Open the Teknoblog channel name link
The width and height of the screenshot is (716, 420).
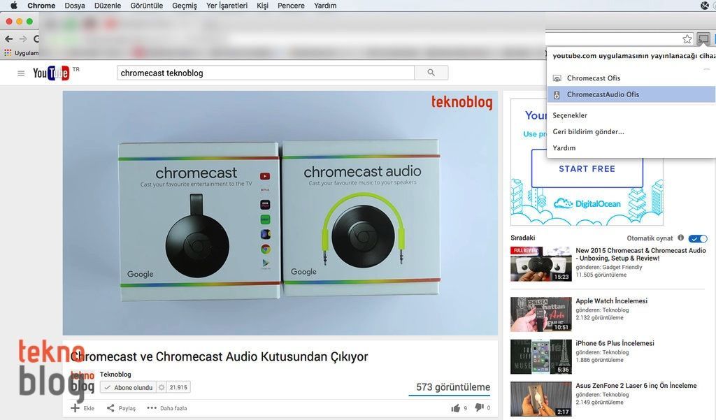pos(115,375)
